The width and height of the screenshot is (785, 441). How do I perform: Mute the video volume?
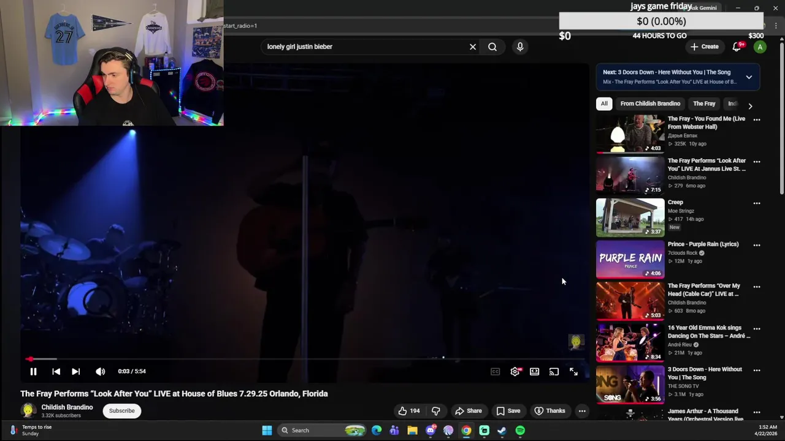point(101,371)
